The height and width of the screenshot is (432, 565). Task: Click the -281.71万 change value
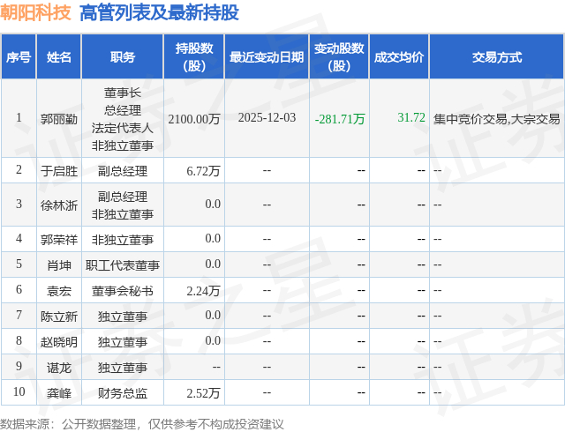point(340,119)
